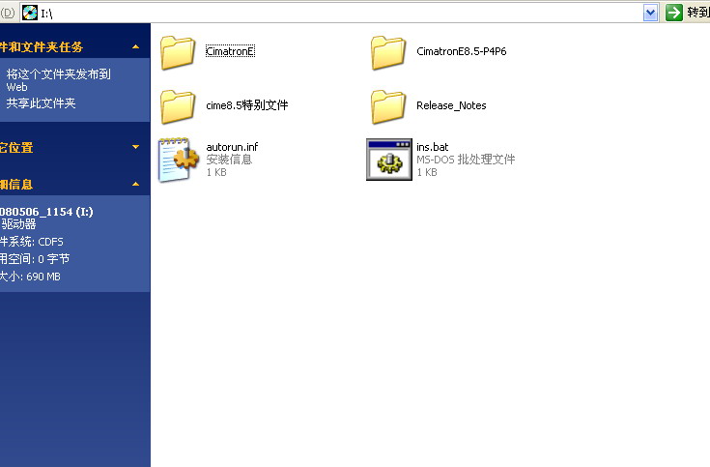Viewport: 710px width, 467px height.
Task: Click the MS-DOS 批处理文件 description
Action: pos(466,160)
